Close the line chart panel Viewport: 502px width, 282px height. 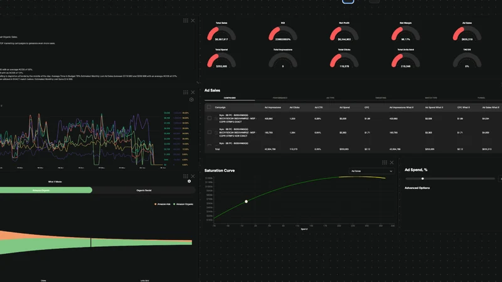(193, 92)
